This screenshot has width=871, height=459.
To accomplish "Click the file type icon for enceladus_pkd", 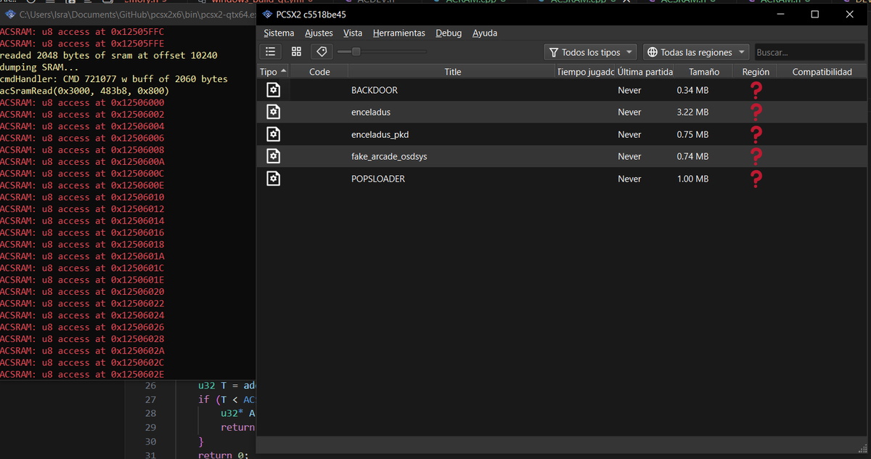I will [x=273, y=134].
